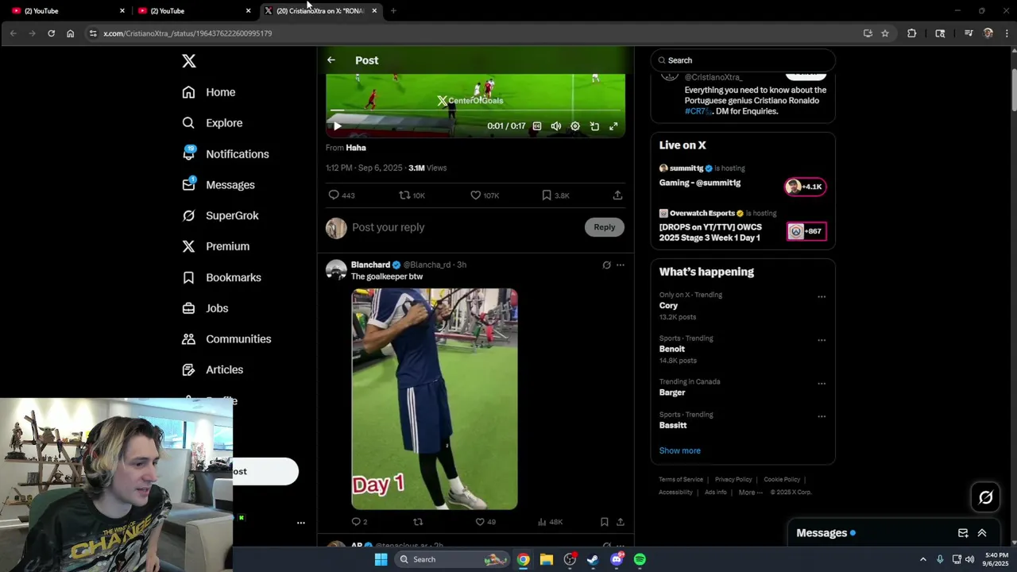The width and height of the screenshot is (1017, 572).
Task: Play the video in the post
Action: (x=338, y=126)
